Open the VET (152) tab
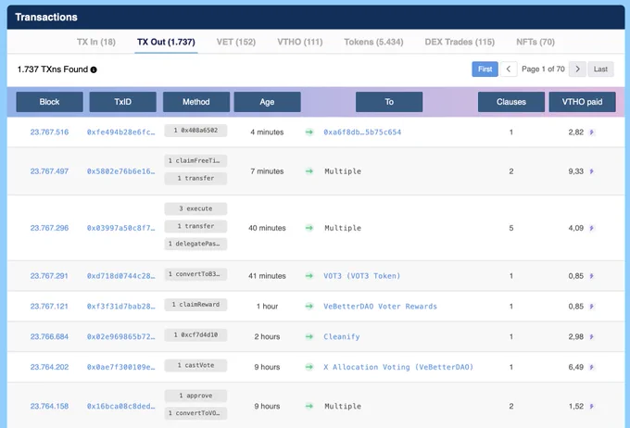The width and height of the screenshot is (630, 428). (x=236, y=42)
